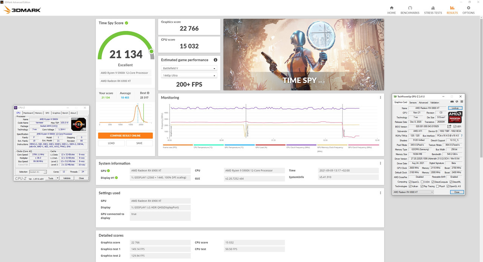The image size is (483, 262).
Task: Open the Monitoring panel three-dot menu
Action: pos(380,98)
